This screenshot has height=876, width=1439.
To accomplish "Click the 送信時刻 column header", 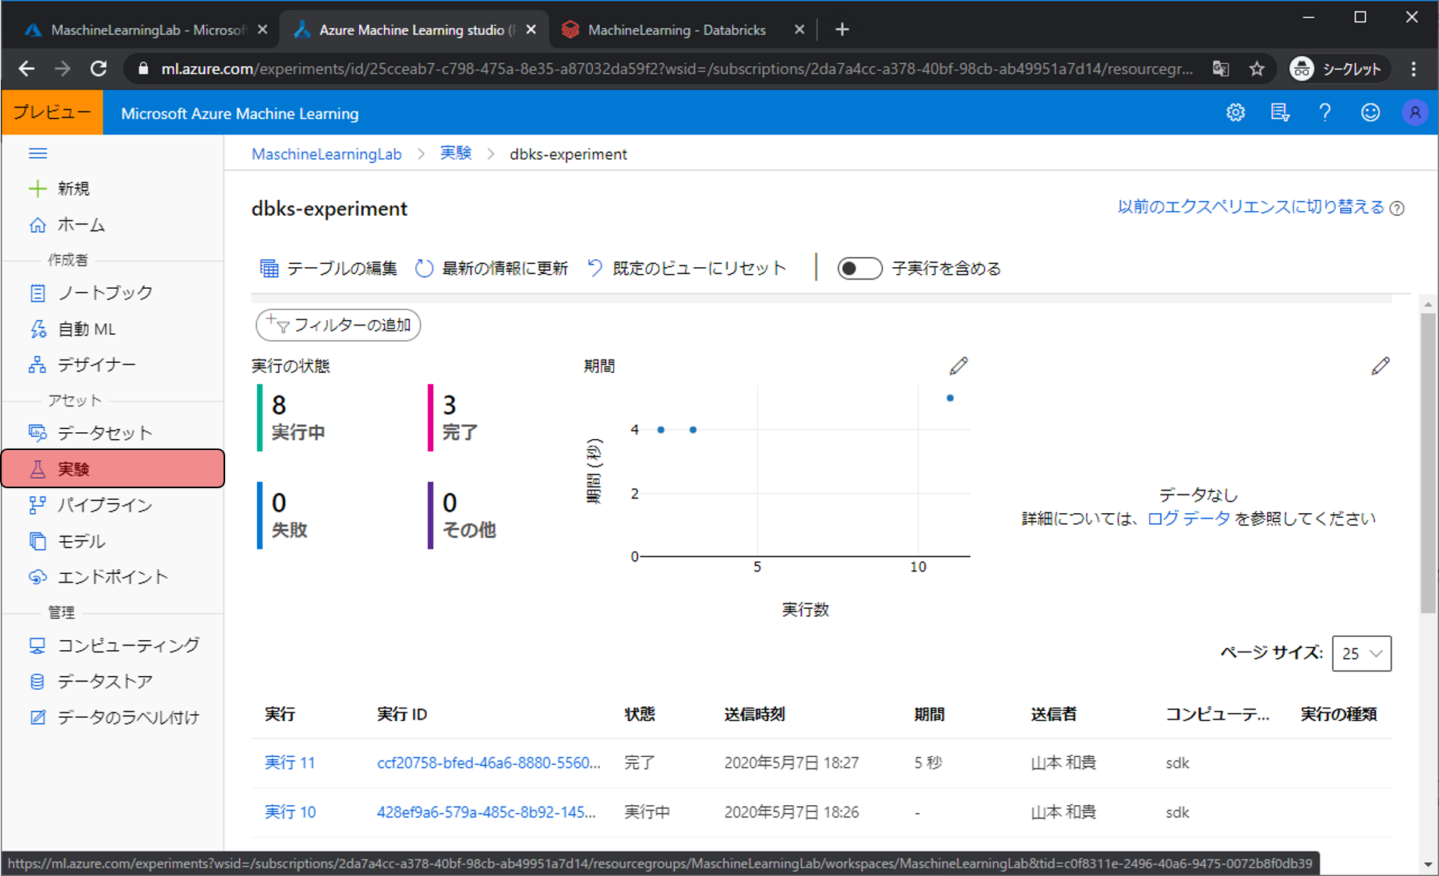I will click(754, 714).
